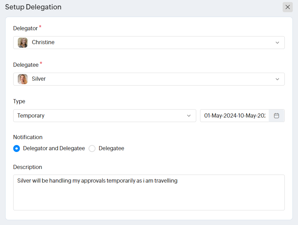Click the Description field label
Viewport: 298px width, 225px height.
coord(28,167)
